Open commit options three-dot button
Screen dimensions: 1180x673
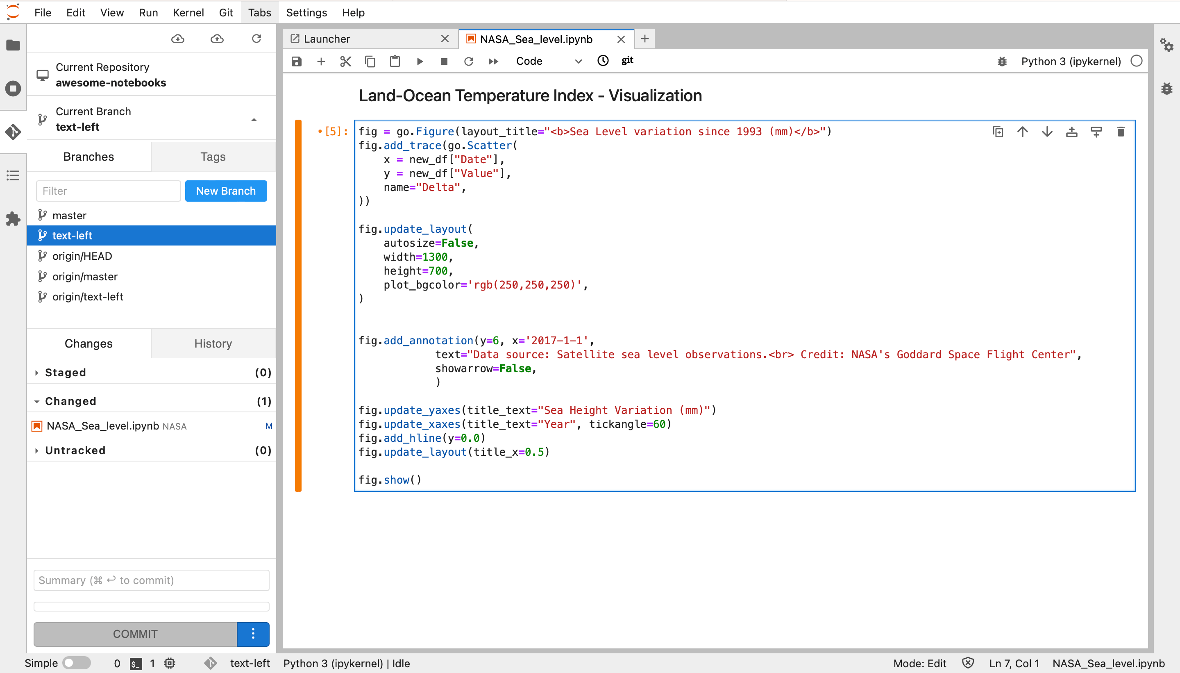[x=253, y=634]
